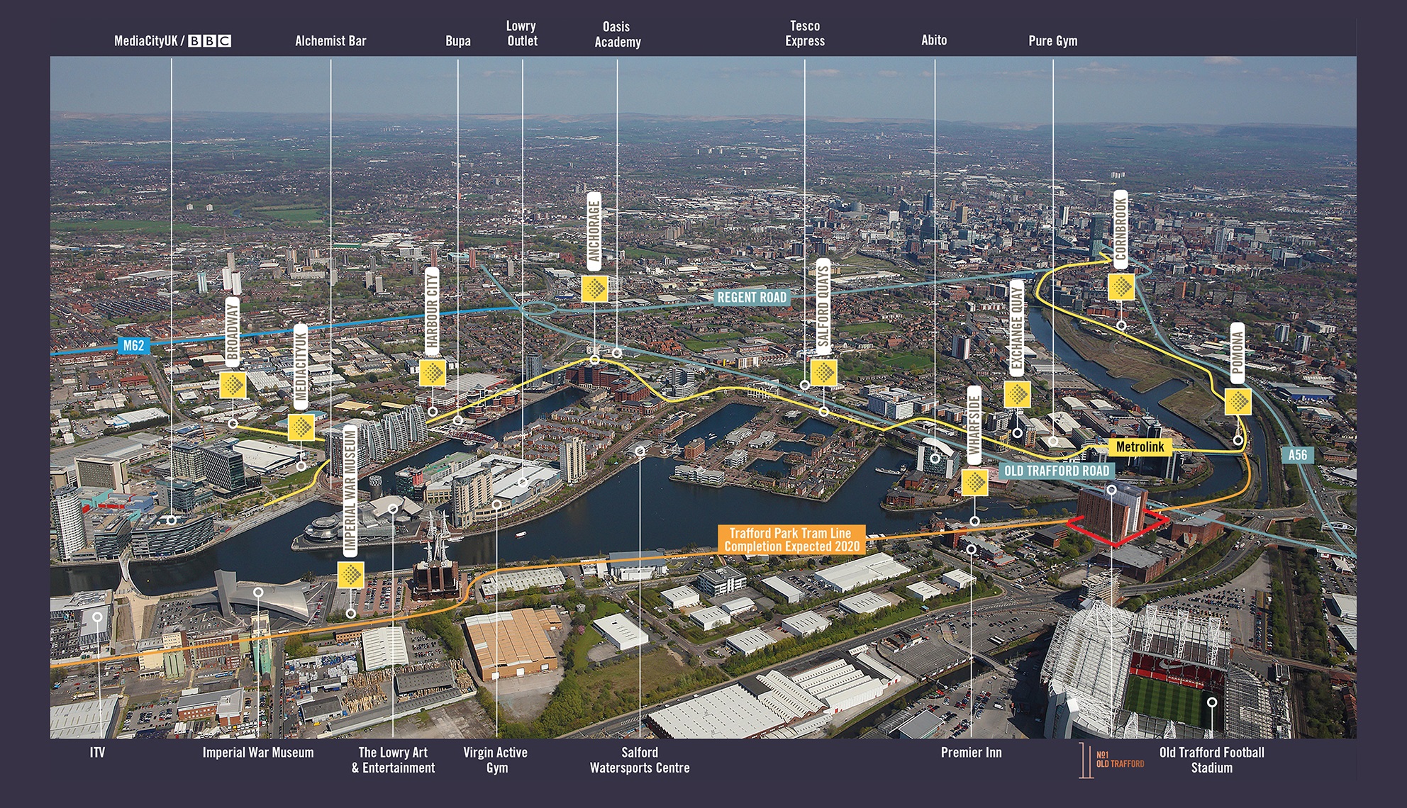The height and width of the screenshot is (808, 1407).
Task: Click the MediaCityUK heading at the top
Action: pos(146,41)
